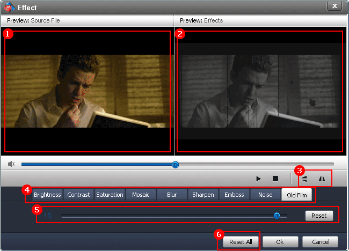Viewport: 349px width, 251px height.
Task: Click the Effects preview video
Action: point(260,91)
